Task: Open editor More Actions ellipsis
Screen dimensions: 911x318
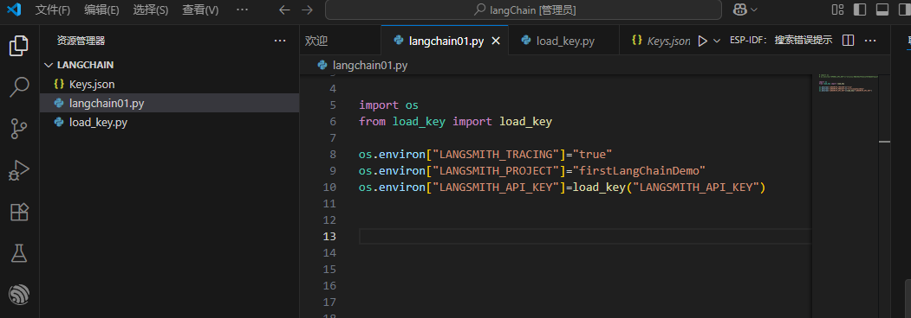Action: point(869,41)
